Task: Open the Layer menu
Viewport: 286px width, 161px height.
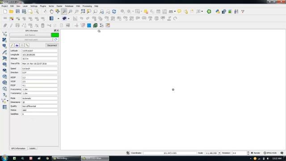Action: pos(25,6)
